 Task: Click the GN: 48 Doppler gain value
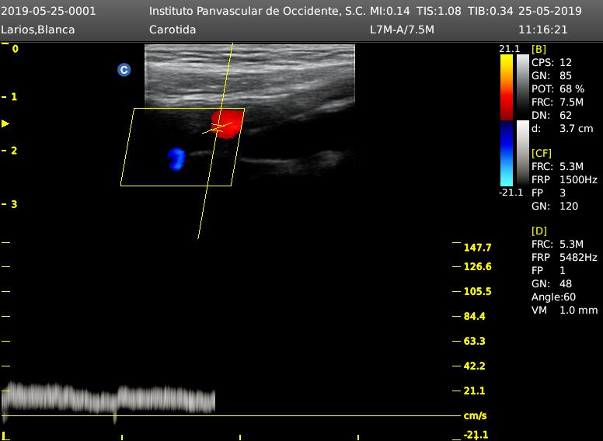pos(552,284)
